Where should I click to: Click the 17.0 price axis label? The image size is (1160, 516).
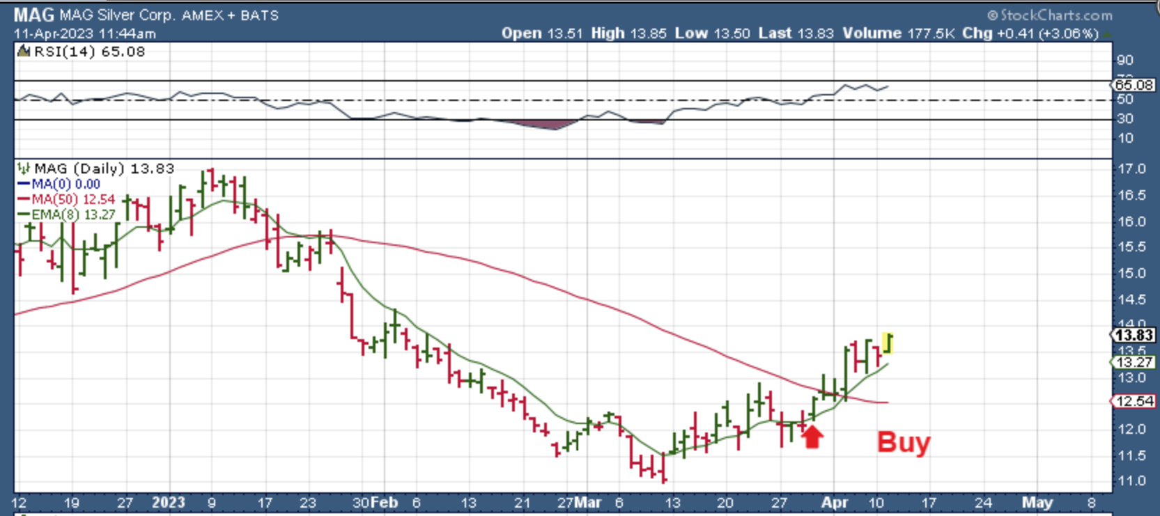click(1131, 169)
